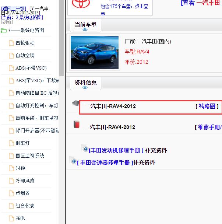222x224 pixels.
Task: Click the file icon beside 盲区监视系统
Action: tap(11, 156)
